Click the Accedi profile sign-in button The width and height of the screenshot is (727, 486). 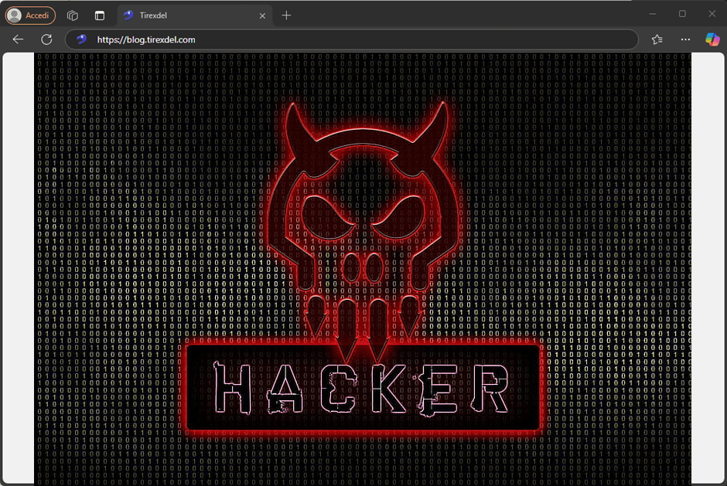click(x=31, y=15)
